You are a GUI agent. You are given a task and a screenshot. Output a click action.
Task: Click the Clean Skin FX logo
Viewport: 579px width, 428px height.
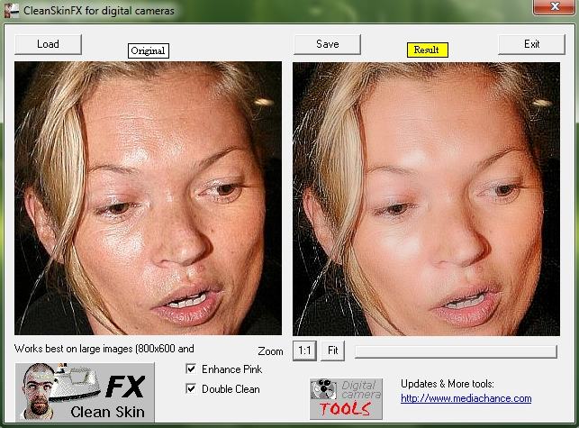(x=85, y=392)
